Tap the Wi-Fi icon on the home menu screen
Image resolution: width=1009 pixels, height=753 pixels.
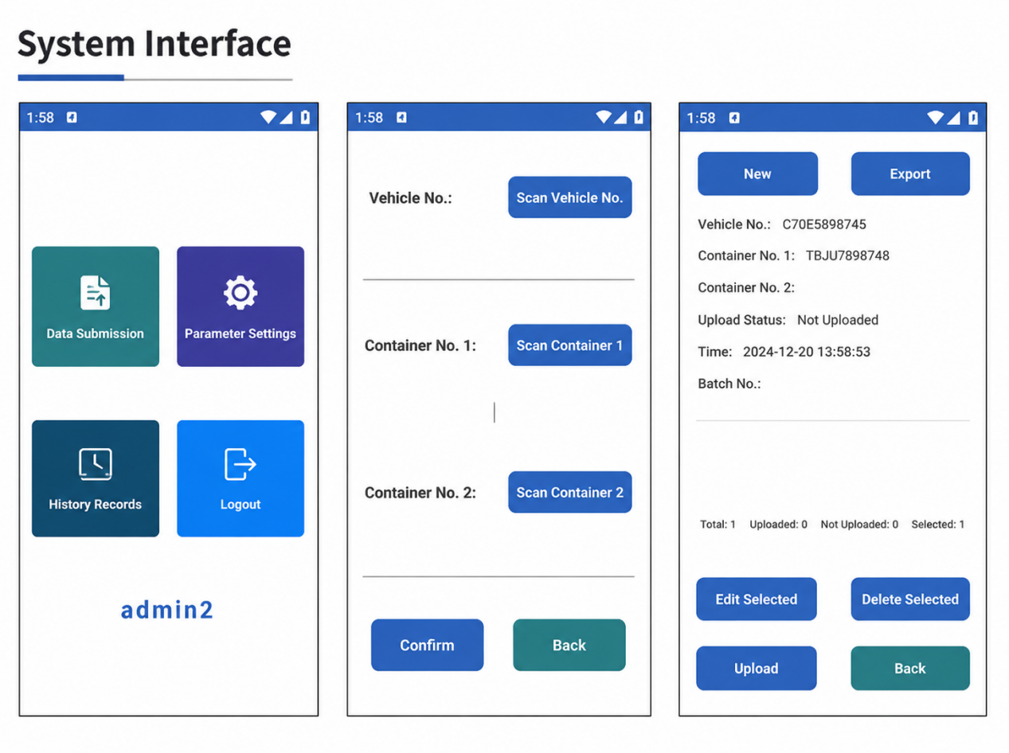point(269,118)
